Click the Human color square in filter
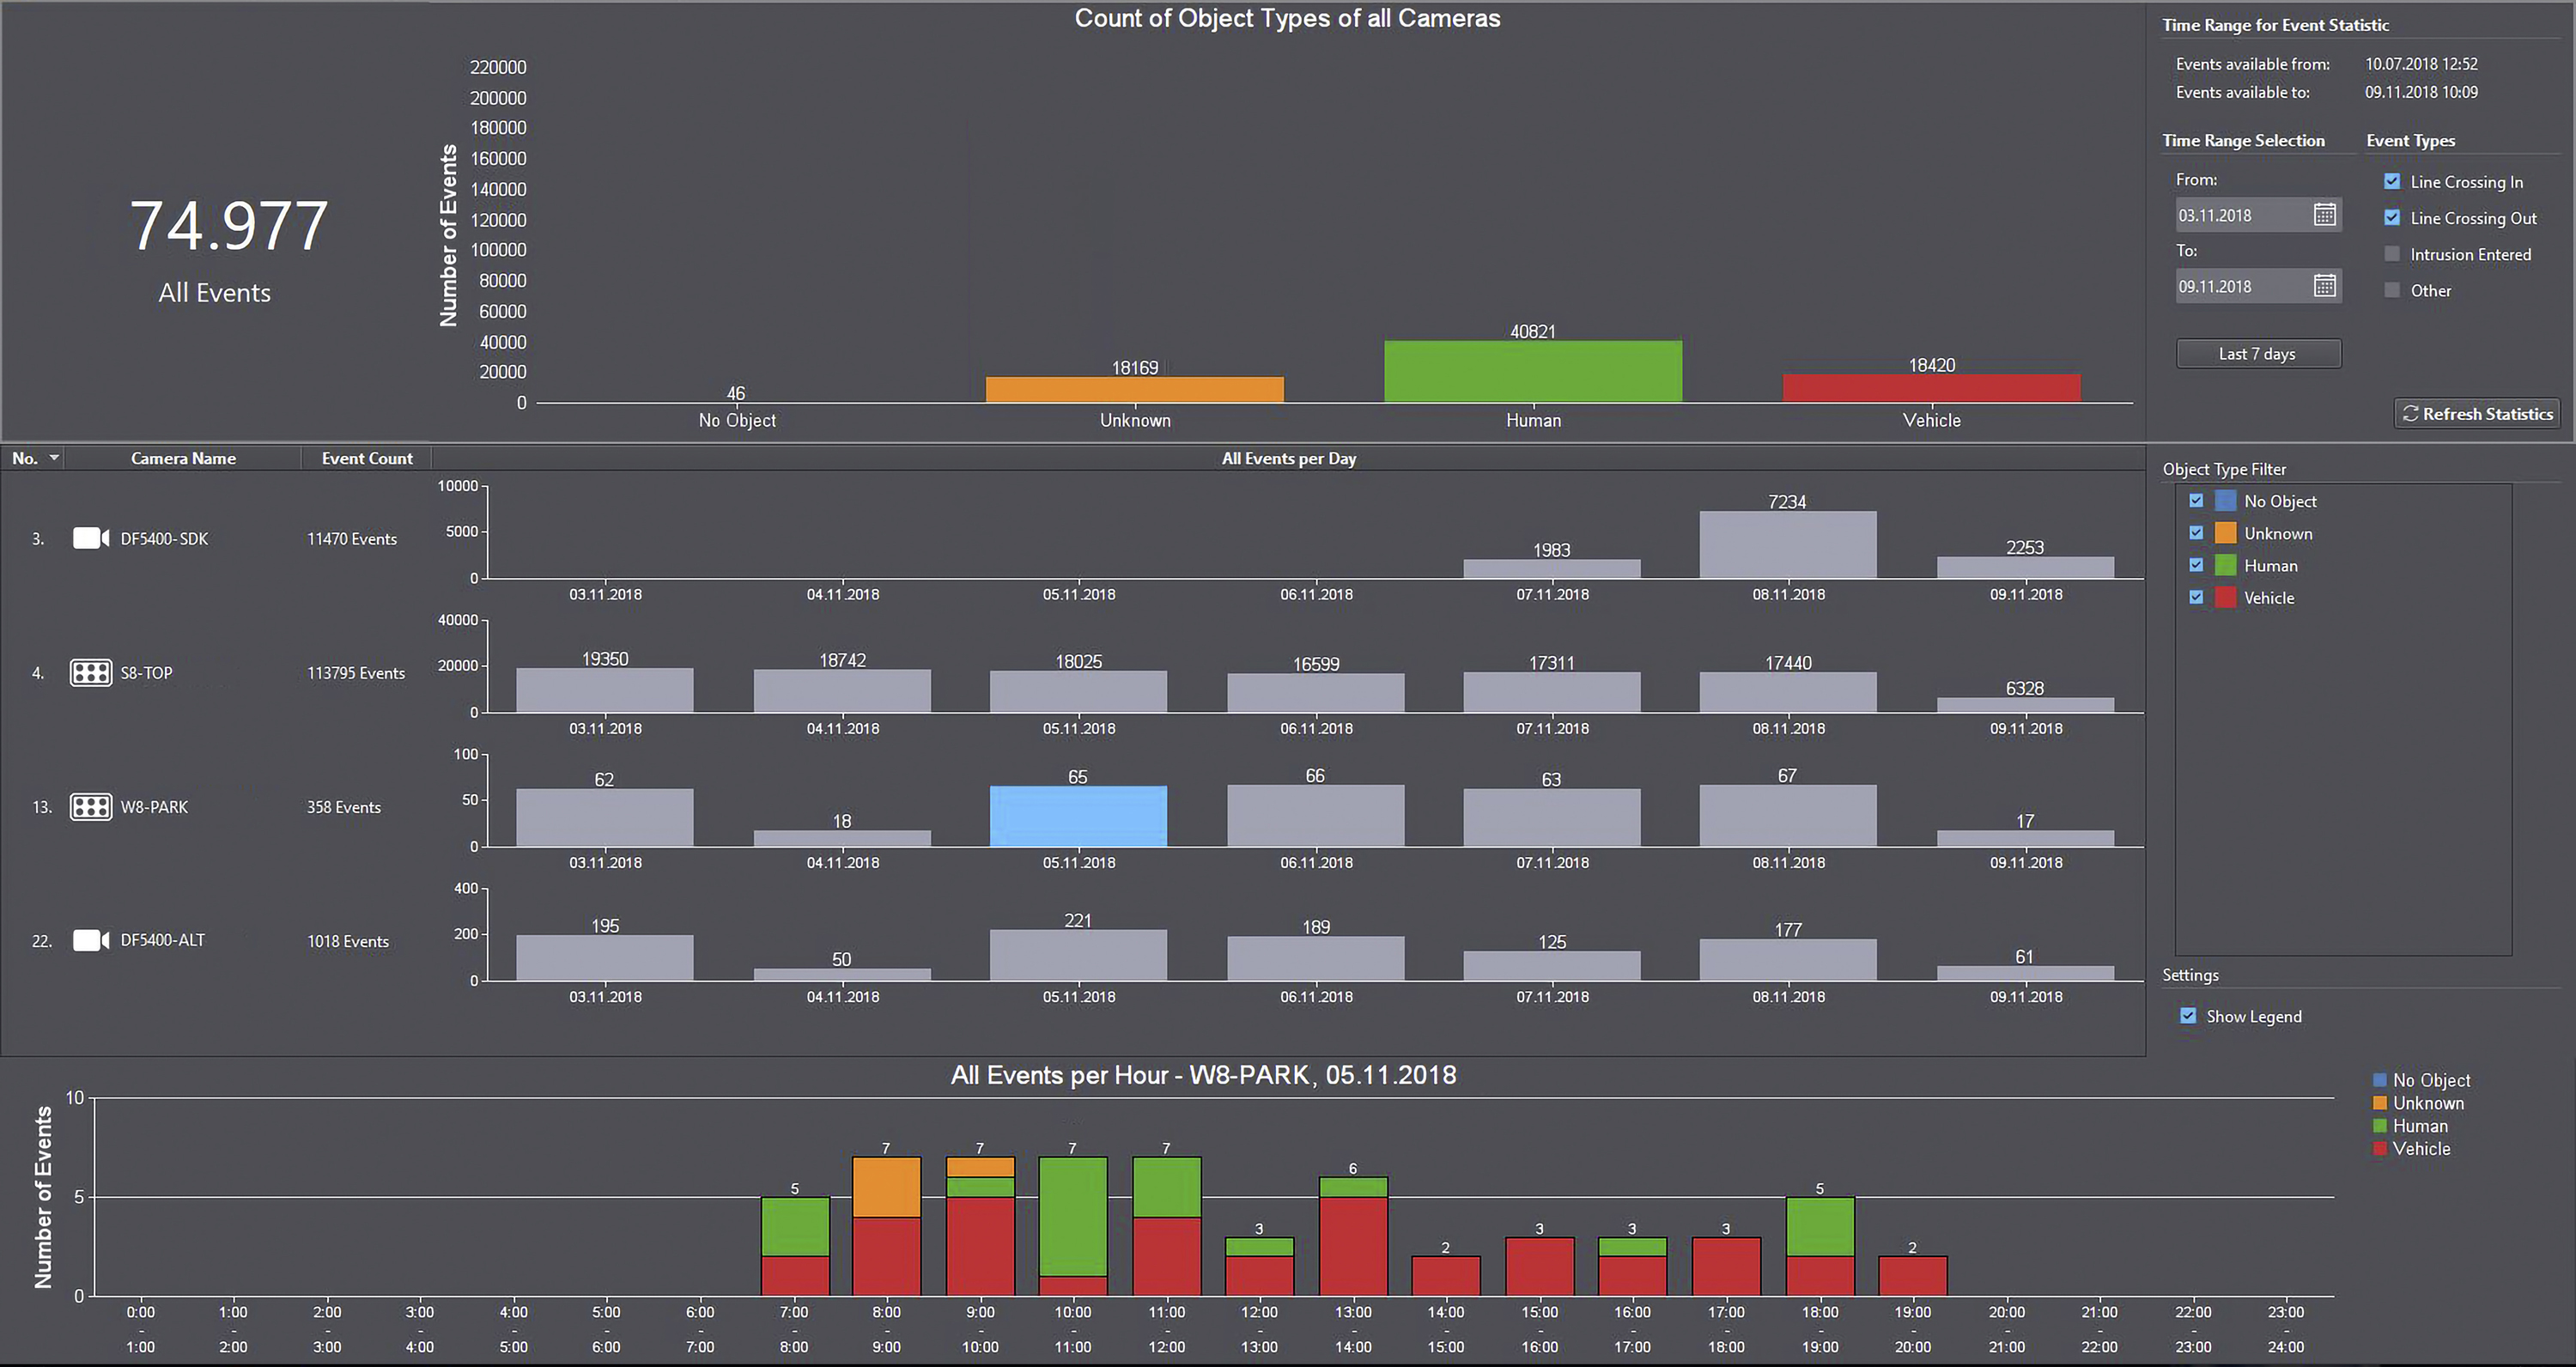This screenshot has width=2576, height=1367. (x=2226, y=565)
